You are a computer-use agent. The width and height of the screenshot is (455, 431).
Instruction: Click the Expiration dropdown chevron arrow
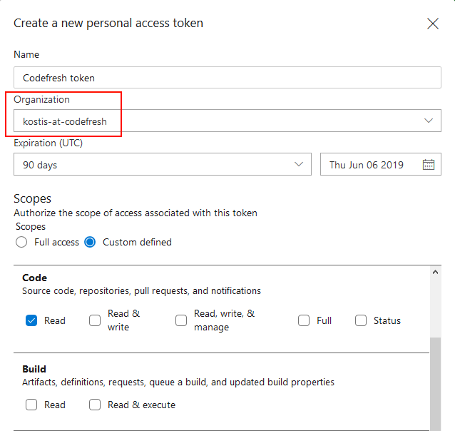click(299, 165)
